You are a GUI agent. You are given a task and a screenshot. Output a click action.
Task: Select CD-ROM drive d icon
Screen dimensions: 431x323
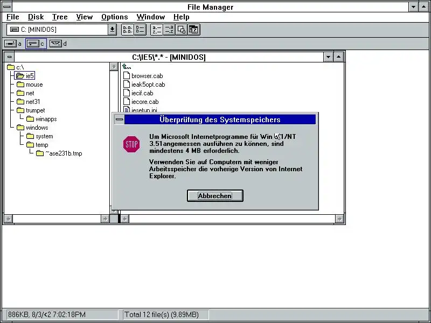click(x=55, y=44)
